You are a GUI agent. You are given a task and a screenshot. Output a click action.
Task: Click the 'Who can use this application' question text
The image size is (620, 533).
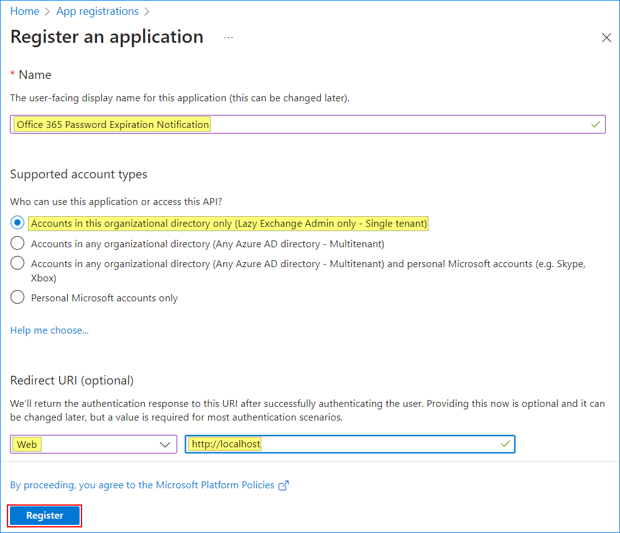click(116, 201)
